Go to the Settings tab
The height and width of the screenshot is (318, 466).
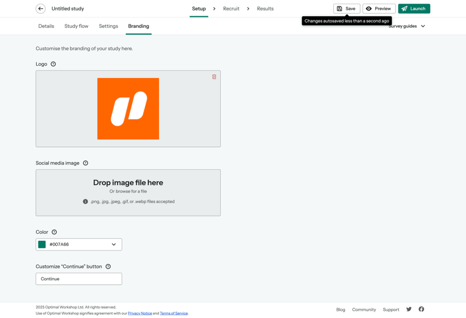tap(108, 26)
